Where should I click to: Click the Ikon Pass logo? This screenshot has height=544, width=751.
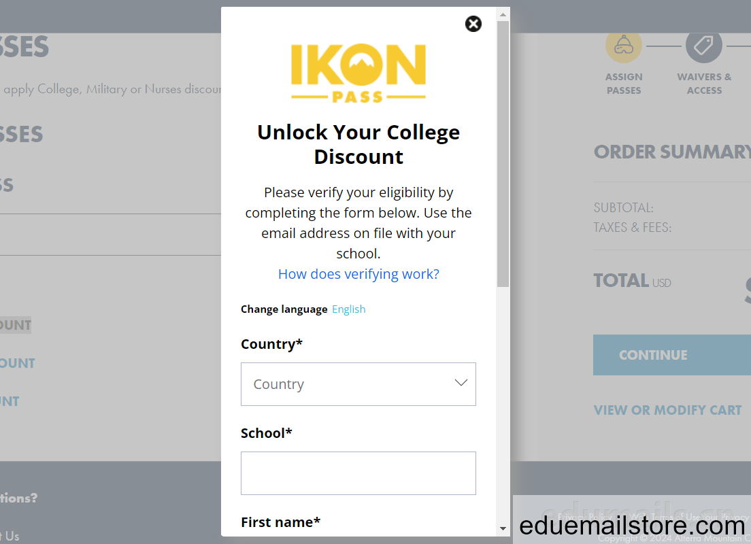pos(358,73)
